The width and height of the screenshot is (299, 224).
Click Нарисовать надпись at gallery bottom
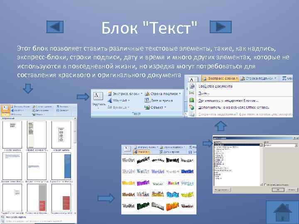pyautogui.click(x=16, y=217)
